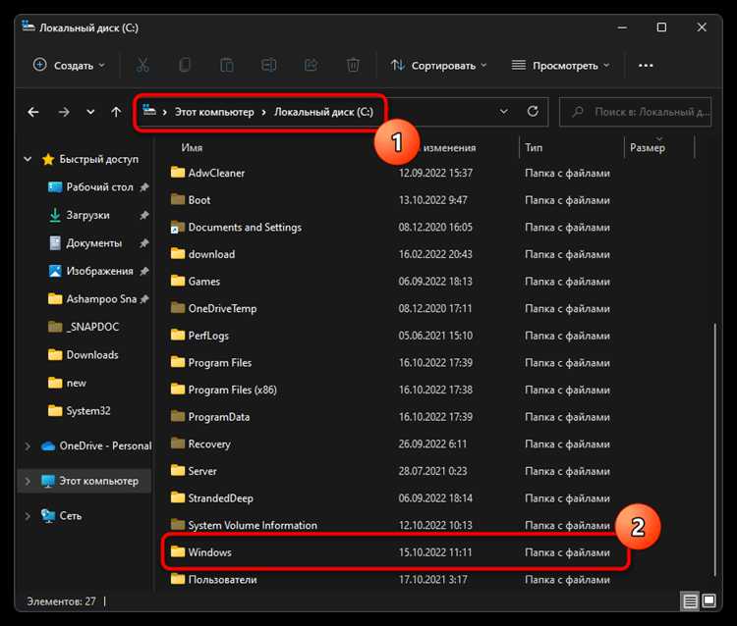Go back with the left arrow
This screenshot has height=626, width=737.
33,112
